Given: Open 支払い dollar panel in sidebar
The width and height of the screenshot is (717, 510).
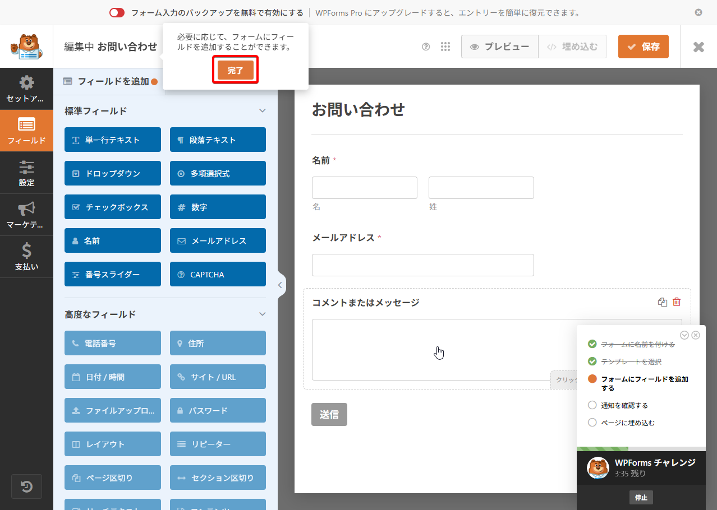Looking at the screenshot, I should (x=26, y=257).
